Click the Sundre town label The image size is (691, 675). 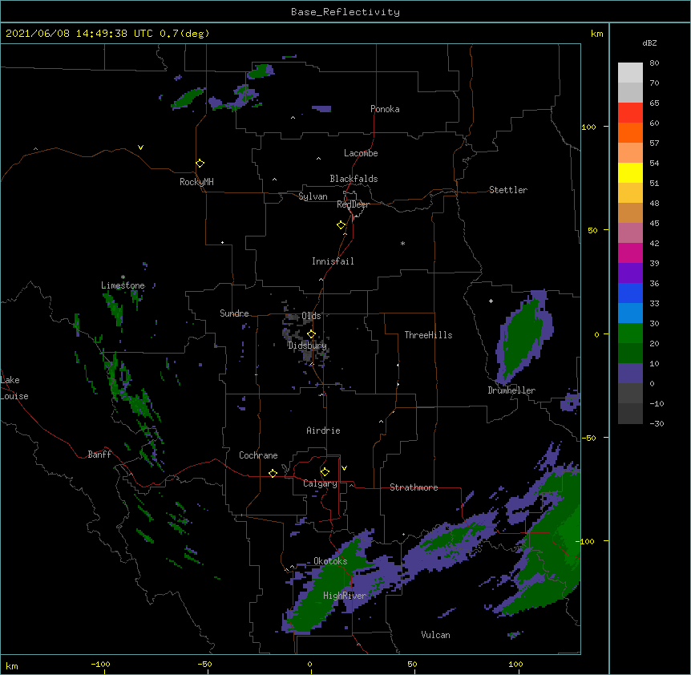234,313
